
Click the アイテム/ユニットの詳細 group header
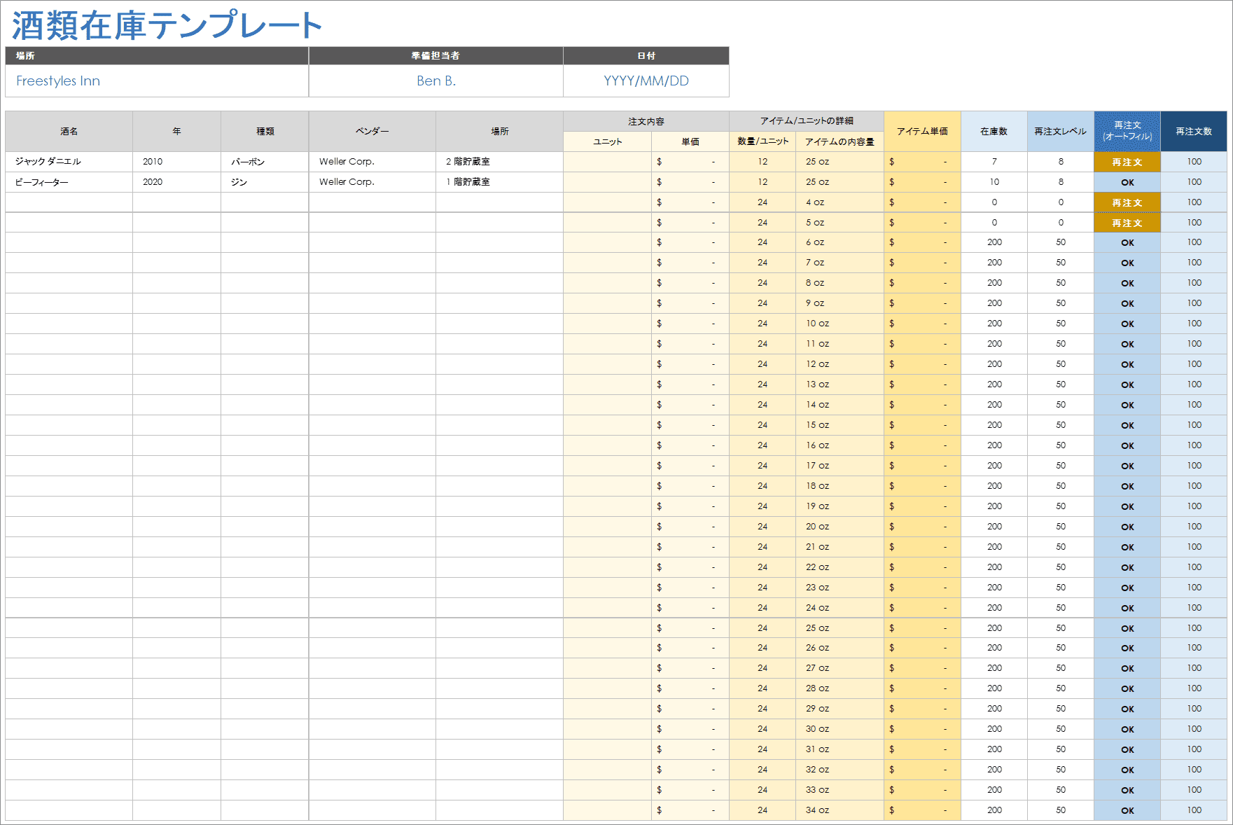(x=807, y=121)
